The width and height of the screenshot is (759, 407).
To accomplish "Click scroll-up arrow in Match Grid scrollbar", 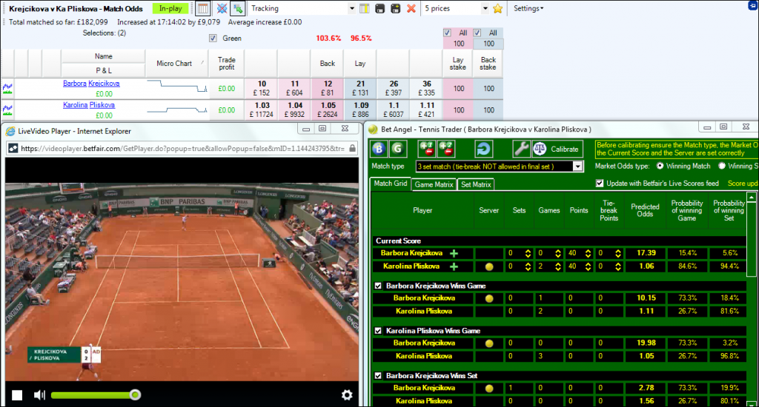I will [752, 198].
